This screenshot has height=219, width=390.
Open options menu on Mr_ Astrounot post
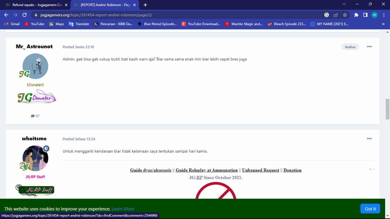click(369, 47)
